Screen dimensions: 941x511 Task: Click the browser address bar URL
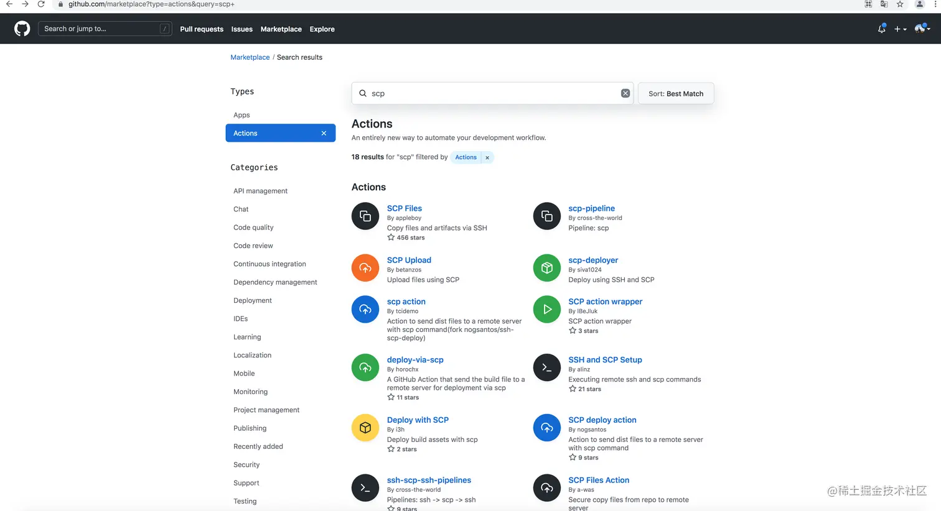(x=151, y=4)
